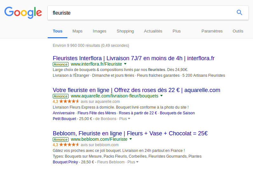The image size is (253, 171).
Task: Click the magnifying glass search icon
Action: (x=239, y=13)
